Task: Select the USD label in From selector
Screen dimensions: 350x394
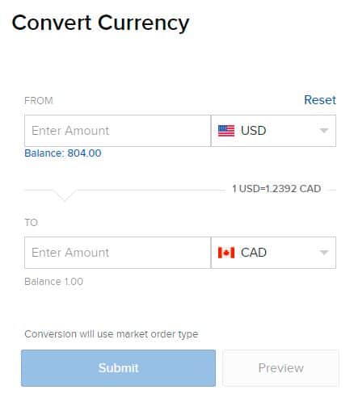Action: tap(253, 131)
